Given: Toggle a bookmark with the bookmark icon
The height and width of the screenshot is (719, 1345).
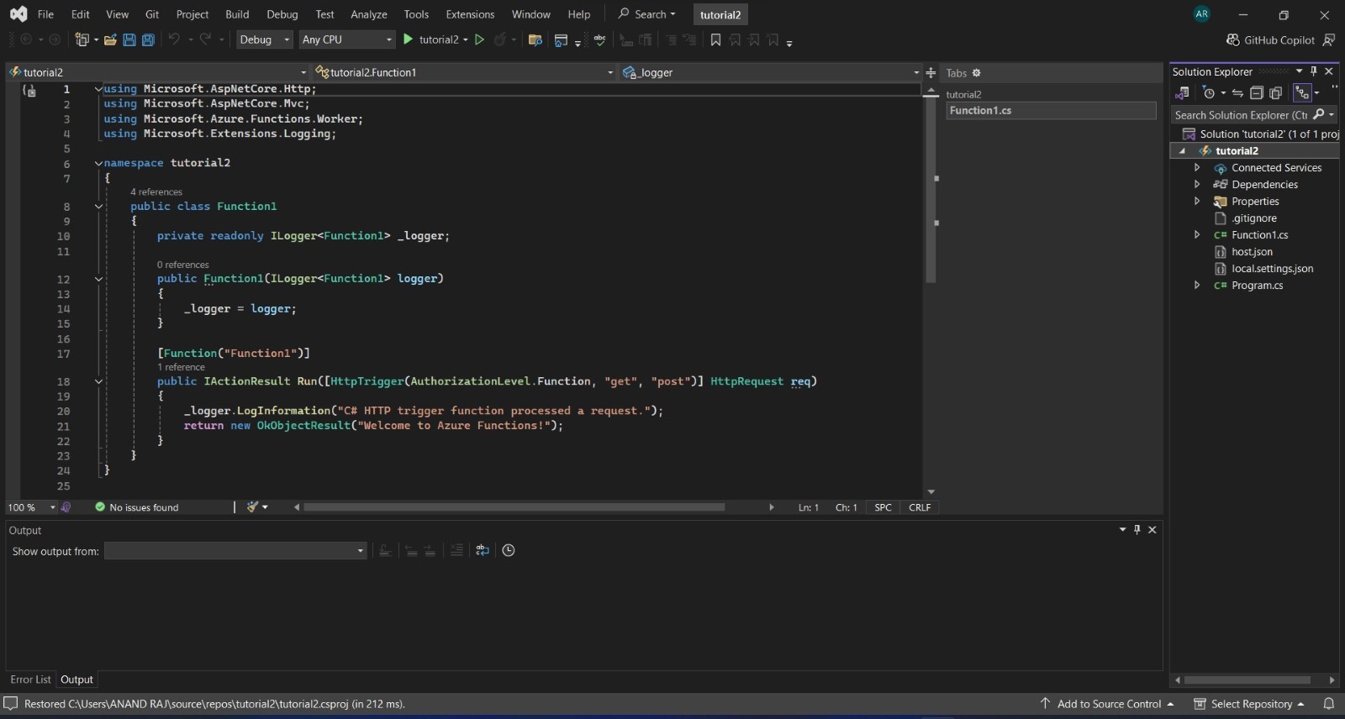Looking at the screenshot, I should [x=715, y=39].
